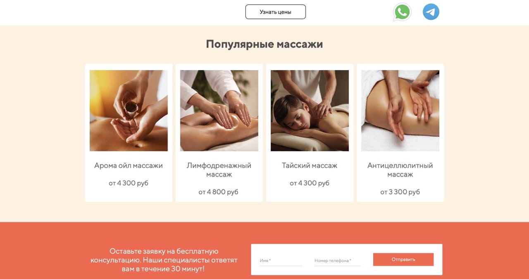Select the Лимфодренажный массаж title

click(219, 170)
